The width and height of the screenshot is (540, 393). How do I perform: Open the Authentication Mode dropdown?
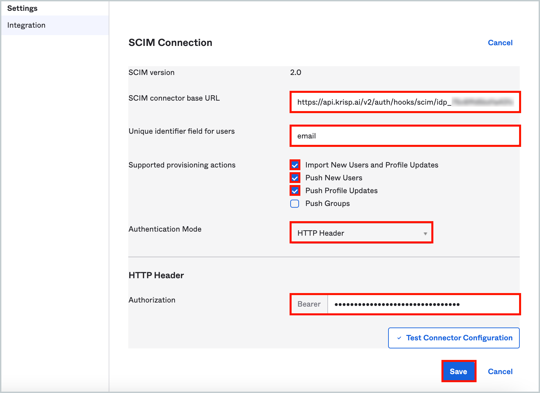[x=361, y=233]
